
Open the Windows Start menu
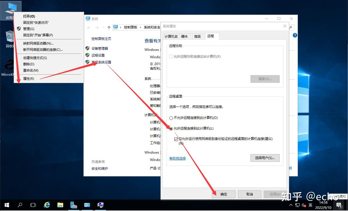pos(6,205)
